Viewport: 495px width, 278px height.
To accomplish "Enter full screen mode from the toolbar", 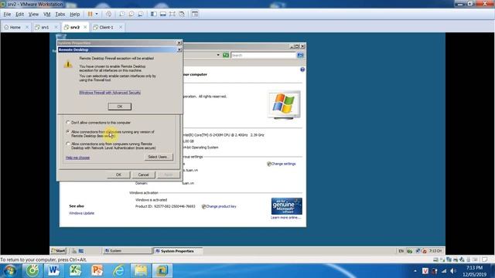I will [172, 14].
